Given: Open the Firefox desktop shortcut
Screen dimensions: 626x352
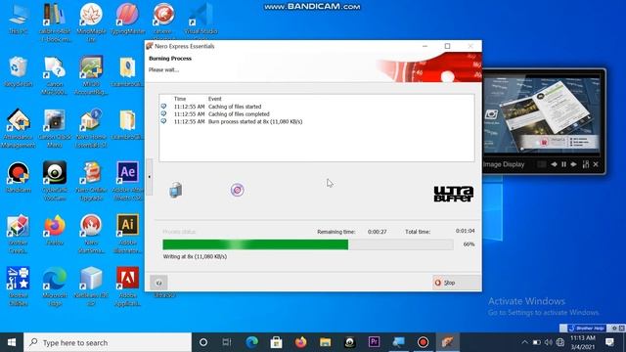Looking at the screenshot, I should pyautogui.click(x=55, y=230).
